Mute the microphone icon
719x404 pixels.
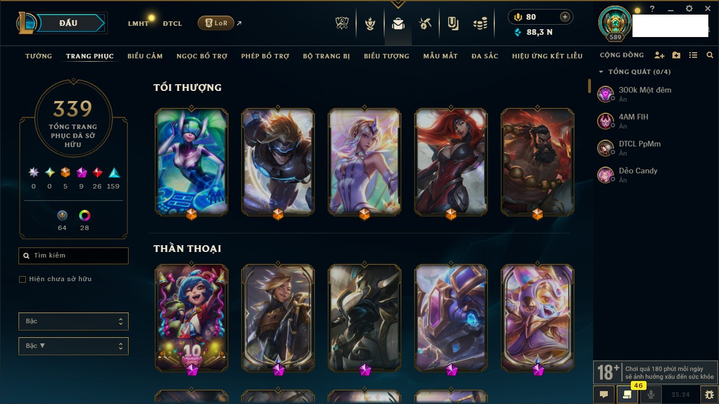tap(651, 394)
